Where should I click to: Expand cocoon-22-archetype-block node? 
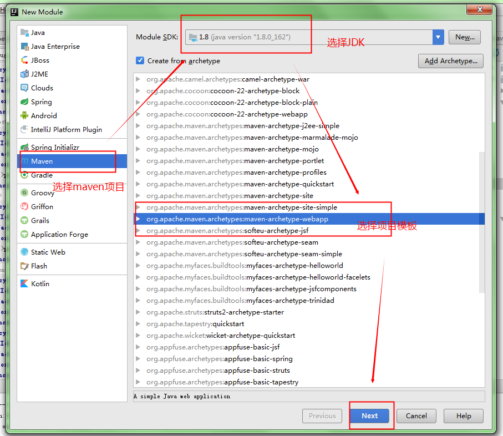(x=138, y=91)
